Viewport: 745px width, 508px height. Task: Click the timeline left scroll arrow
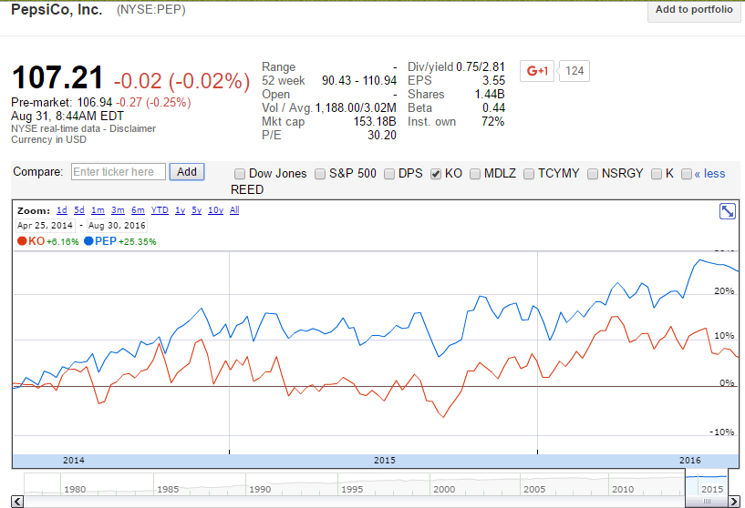click(x=17, y=501)
